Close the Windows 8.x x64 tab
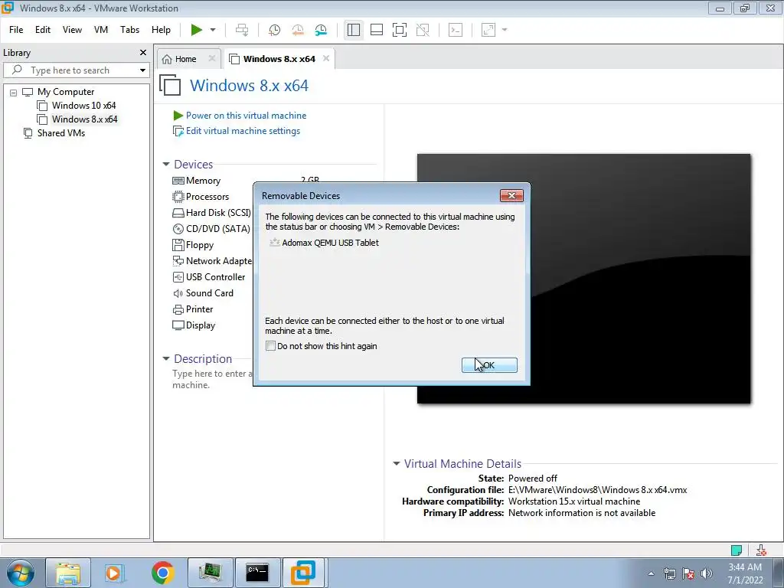Viewport: 784px width, 588px height. (x=326, y=58)
